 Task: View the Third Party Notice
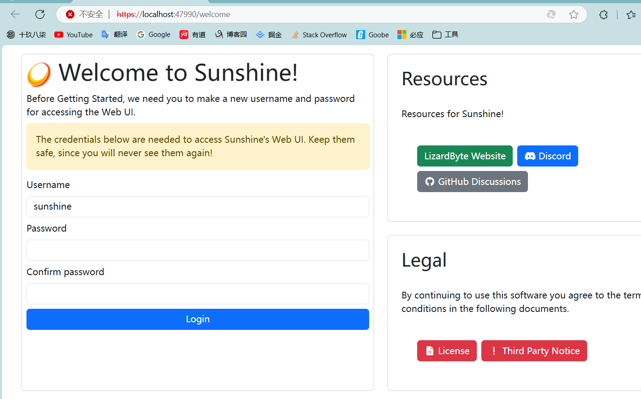tap(534, 351)
